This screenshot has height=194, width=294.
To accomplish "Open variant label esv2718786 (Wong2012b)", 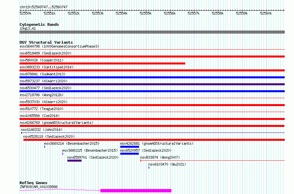I will (42, 95).
